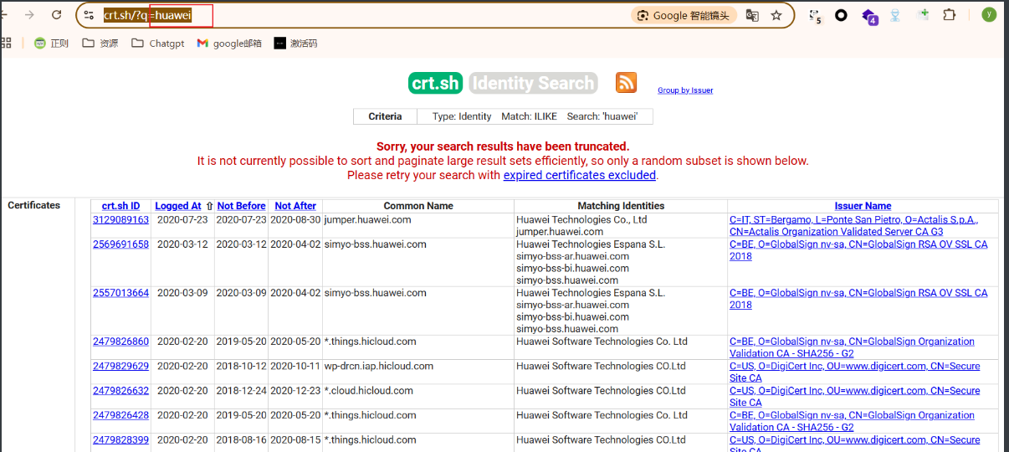The width and height of the screenshot is (1009, 452).
Task: Open Google Lens button in the address bar
Action: (x=684, y=15)
